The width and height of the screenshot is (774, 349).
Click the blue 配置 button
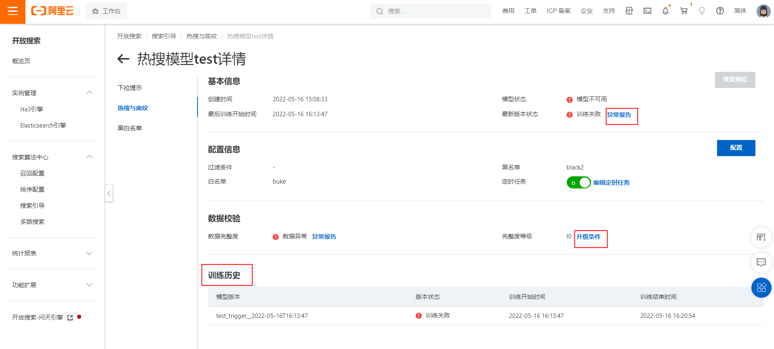tap(736, 148)
